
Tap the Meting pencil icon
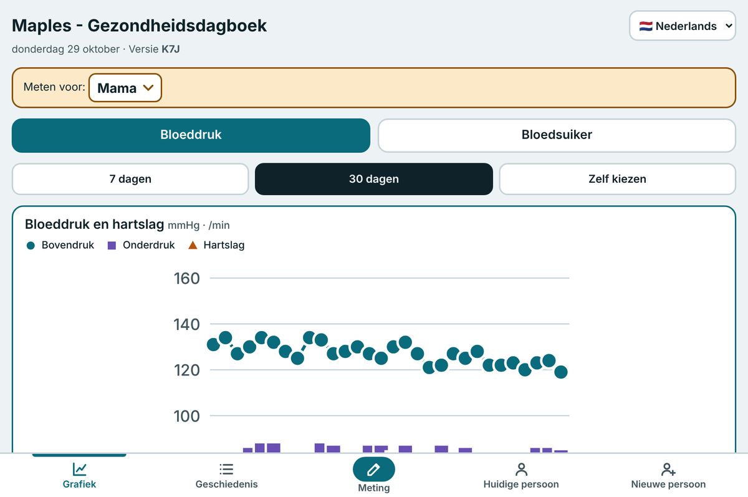374,469
